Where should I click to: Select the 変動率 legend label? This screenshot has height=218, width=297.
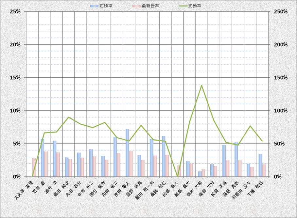coord(195,6)
